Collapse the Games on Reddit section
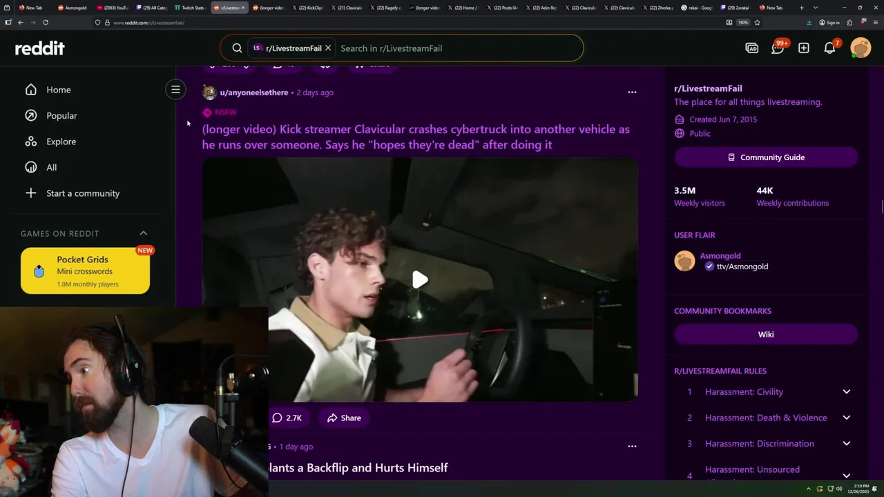 coord(144,233)
